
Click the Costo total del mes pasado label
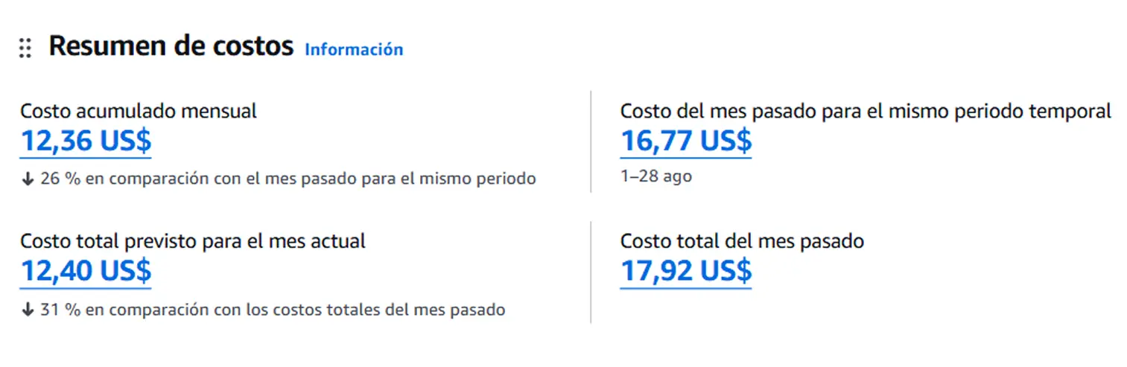click(742, 241)
